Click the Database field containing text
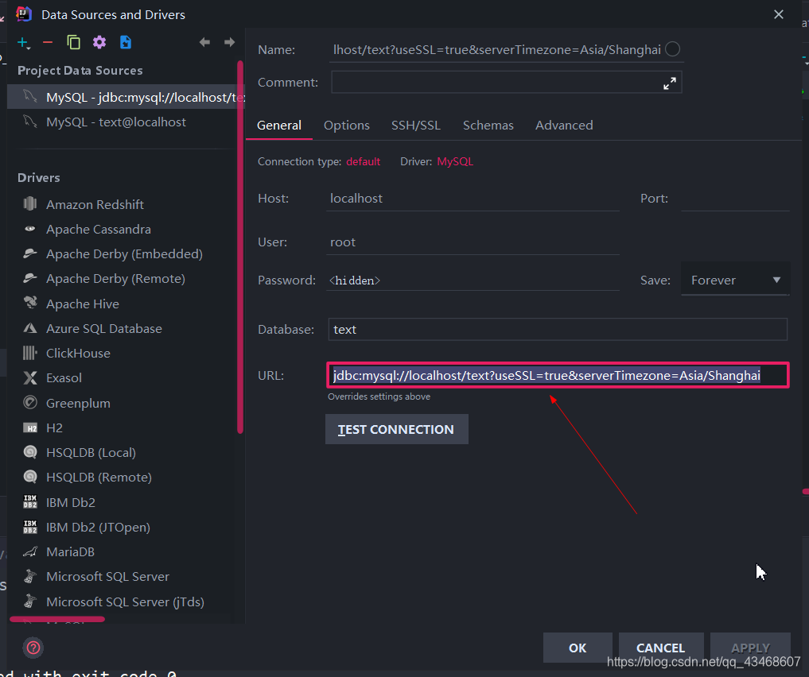Viewport: 809px width, 677px height. [558, 329]
